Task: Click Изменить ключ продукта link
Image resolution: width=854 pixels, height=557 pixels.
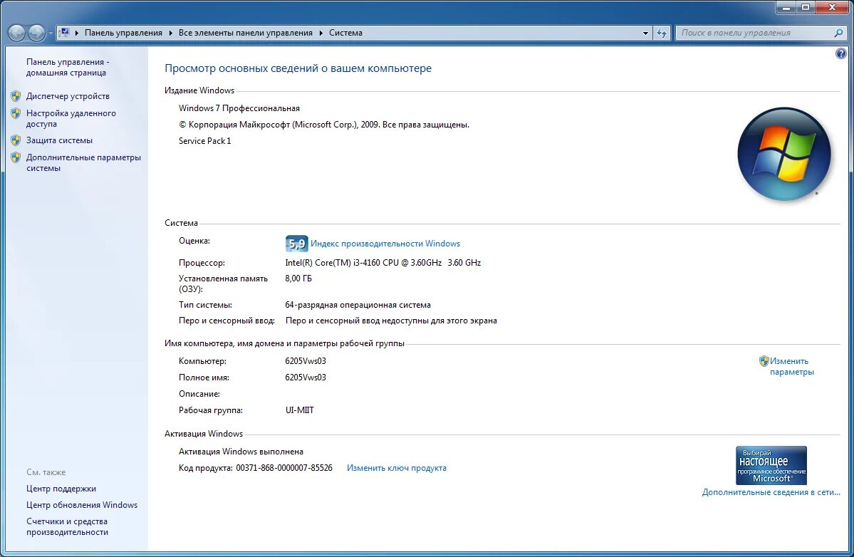Action: [397, 468]
